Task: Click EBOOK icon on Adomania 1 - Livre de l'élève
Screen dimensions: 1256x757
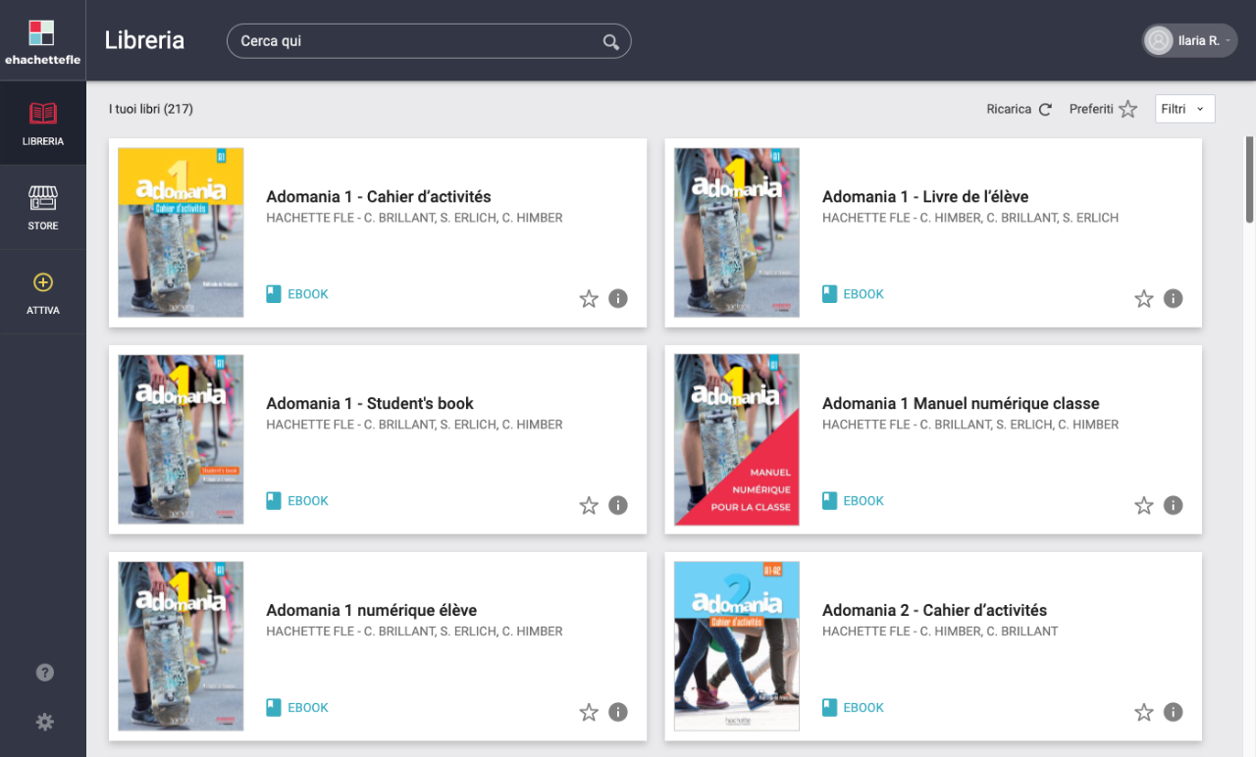Action: click(x=830, y=294)
